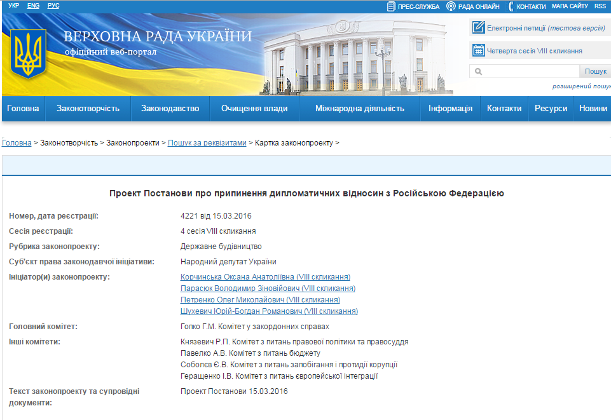
Task: Open the ПРЕС-СЛУЖБА link
Action: 418,6
